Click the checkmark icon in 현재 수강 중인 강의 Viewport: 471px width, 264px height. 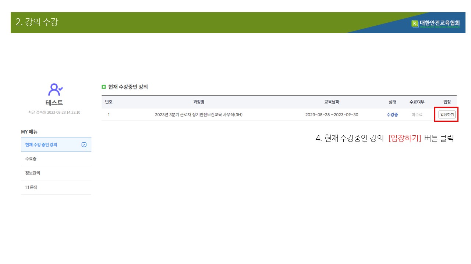[84, 145]
